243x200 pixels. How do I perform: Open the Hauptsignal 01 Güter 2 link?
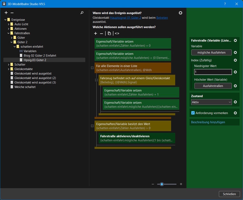[125, 18]
